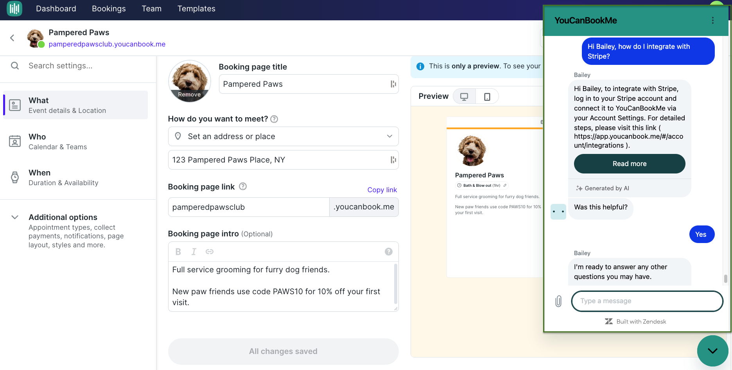Click the intro text area scrollbar

pyautogui.click(x=396, y=284)
